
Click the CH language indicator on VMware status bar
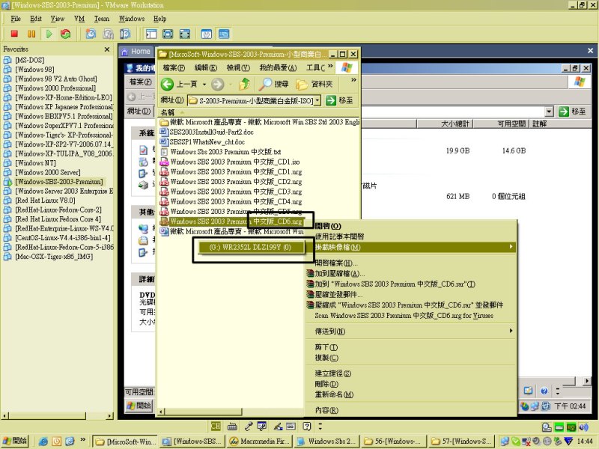click(216, 426)
